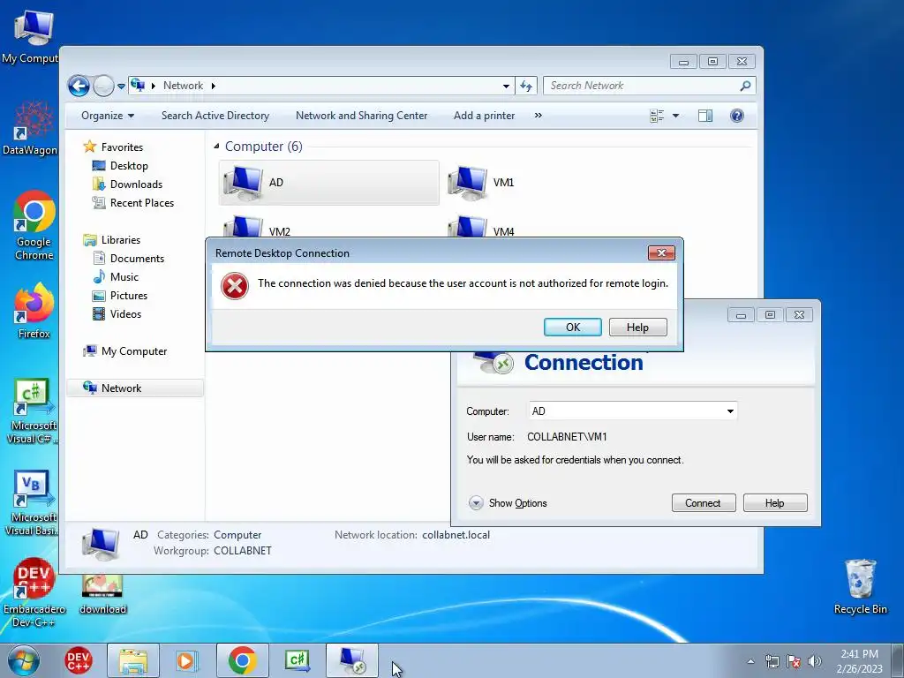Image resolution: width=904 pixels, height=678 pixels.
Task: Open Dev-C++ from the taskbar
Action: coord(78,660)
